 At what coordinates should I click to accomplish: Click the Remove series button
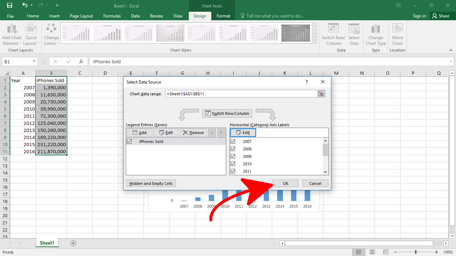click(193, 133)
